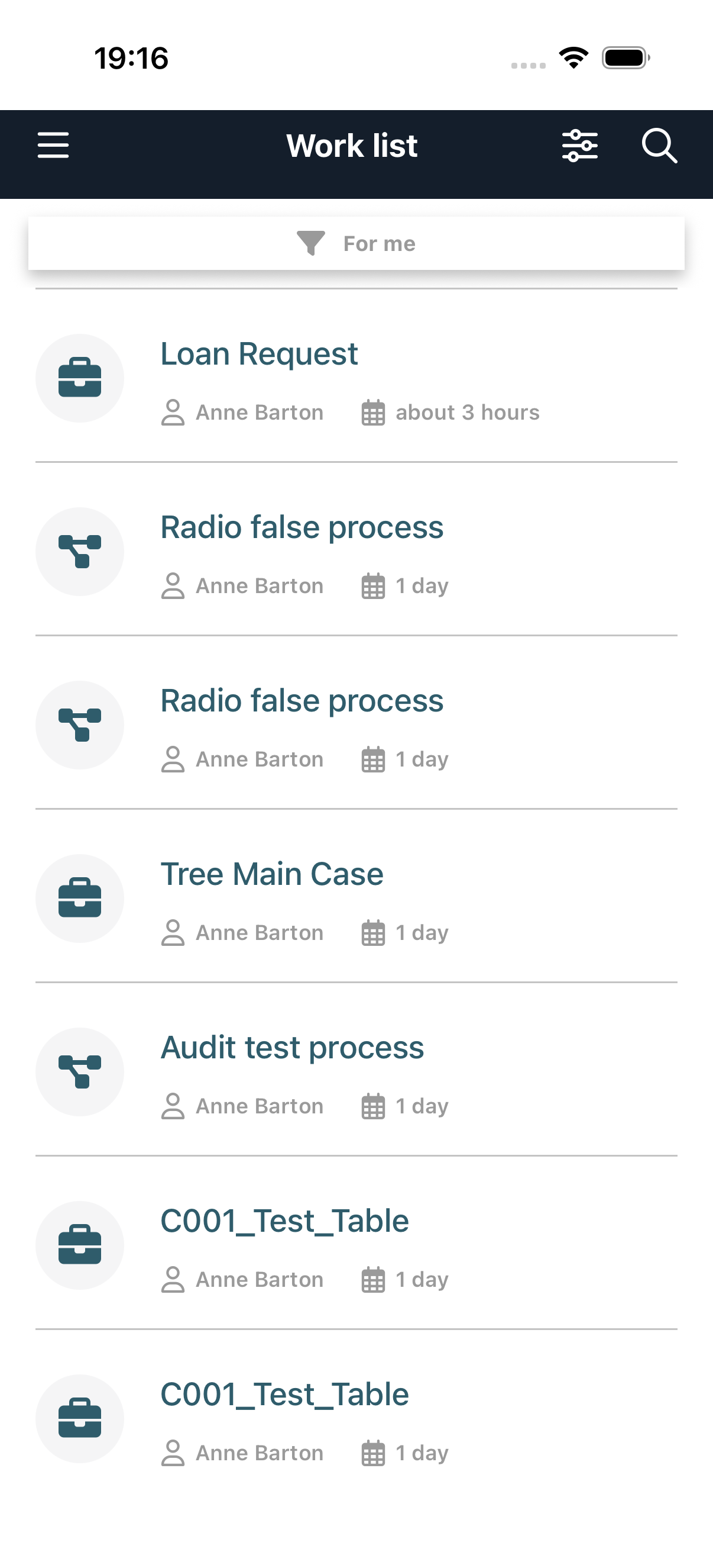Click the Audit test process workflow icon
Image resolution: width=713 pixels, height=1552 pixels.
(80, 1072)
